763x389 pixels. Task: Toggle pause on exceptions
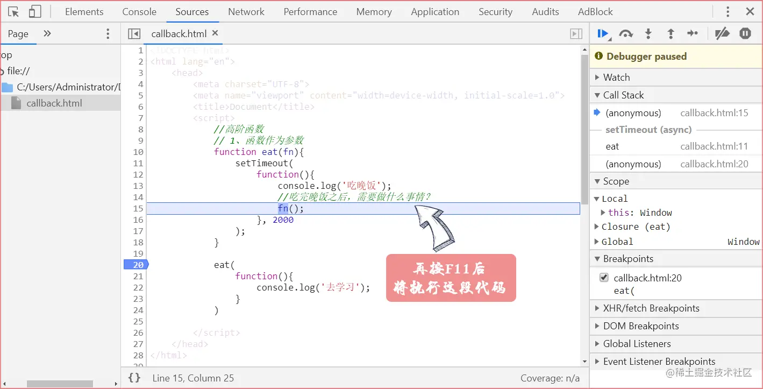745,33
